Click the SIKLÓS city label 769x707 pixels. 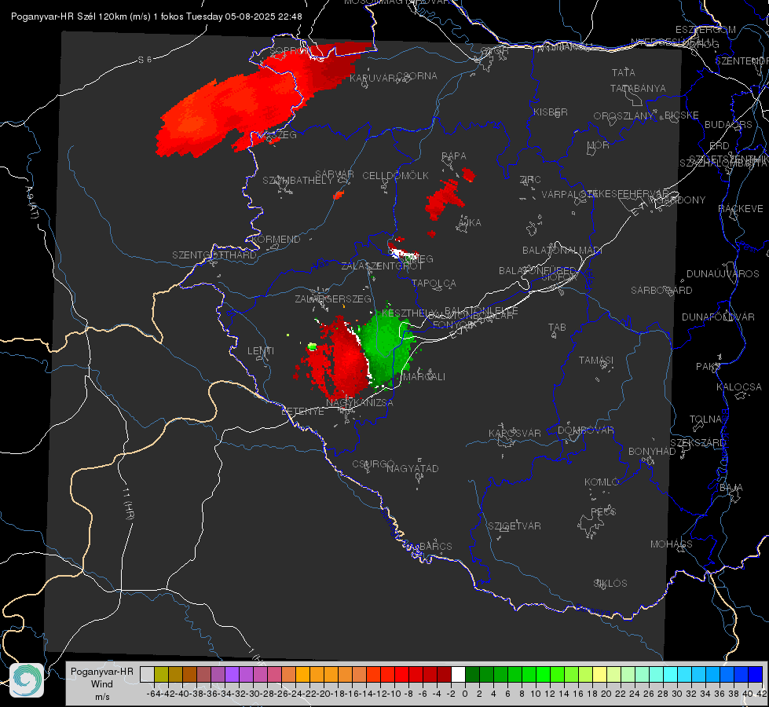pyautogui.click(x=610, y=583)
